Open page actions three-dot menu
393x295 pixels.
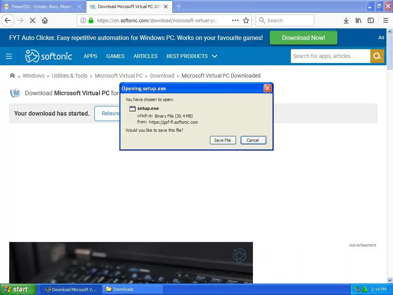click(235, 21)
